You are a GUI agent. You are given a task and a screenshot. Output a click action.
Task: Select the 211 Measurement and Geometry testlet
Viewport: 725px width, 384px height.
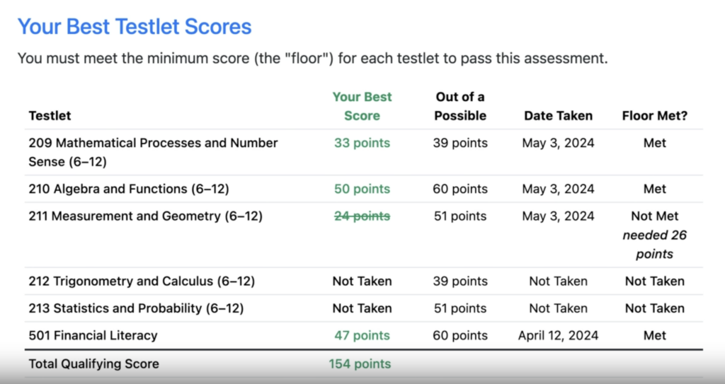[x=145, y=216]
